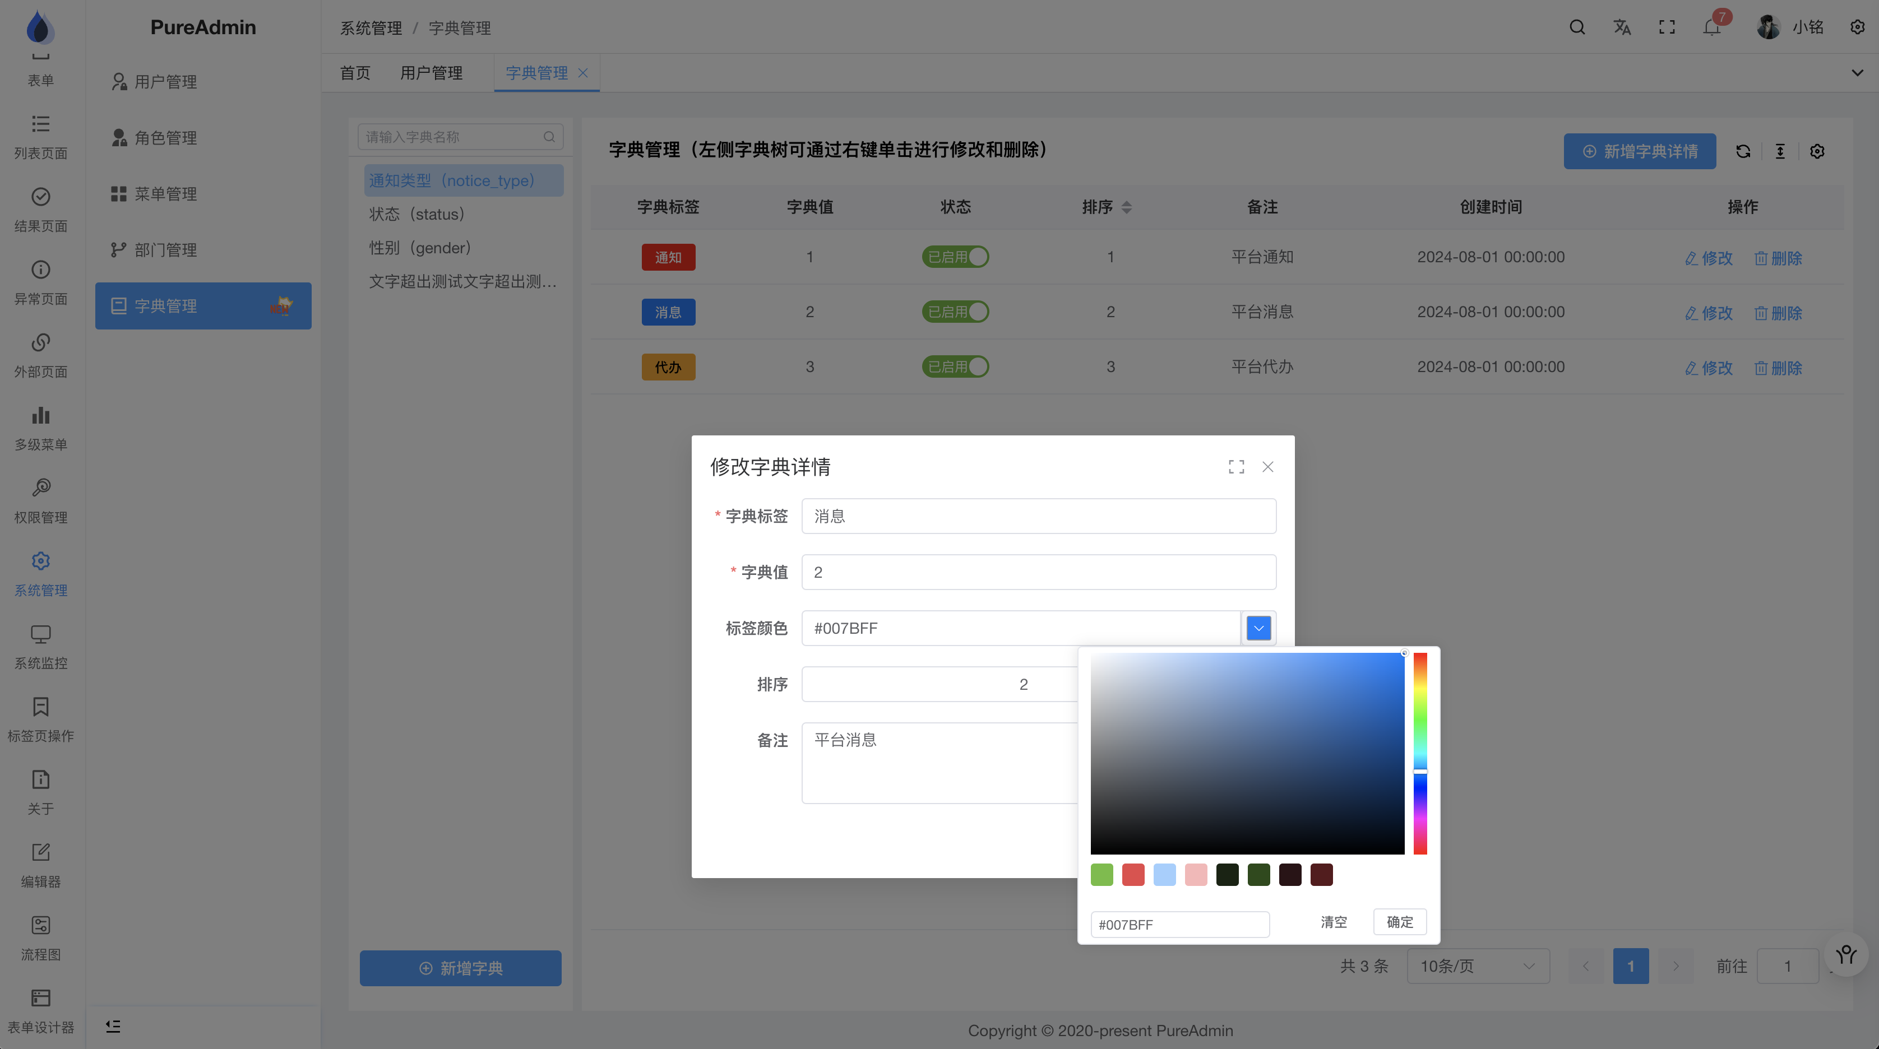Open the language translation switcher icon
Image resolution: width=1879 pixels, height=1049 pixels.
1622,27
